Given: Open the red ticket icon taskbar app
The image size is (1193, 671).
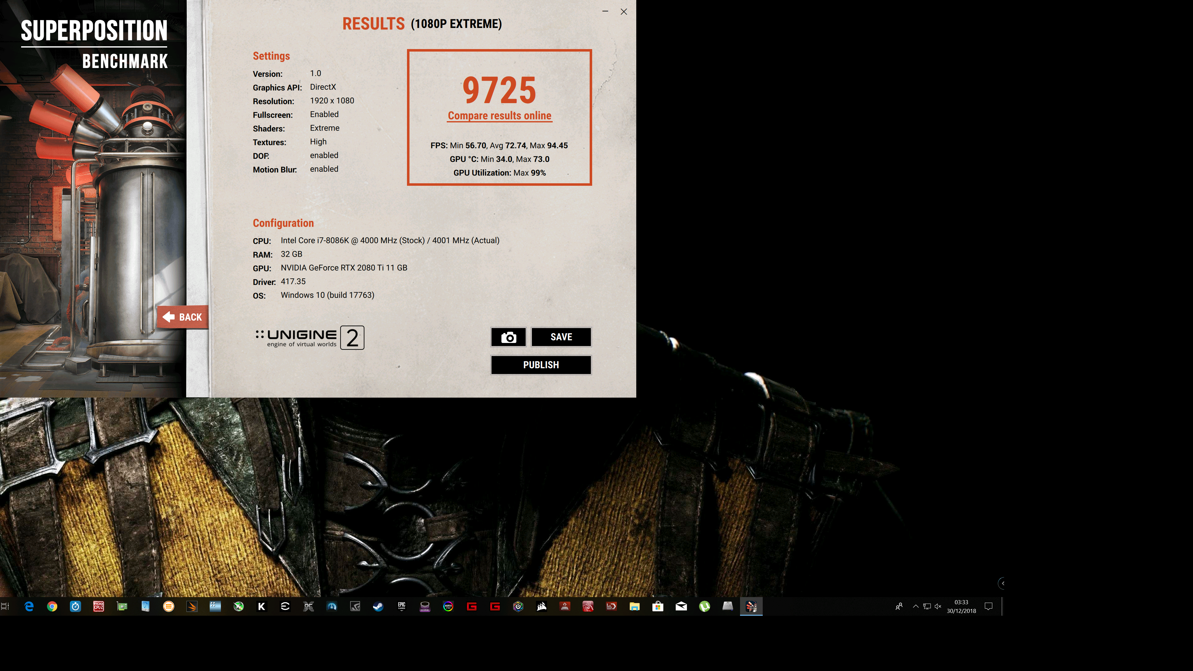Looking at the screenshot, I should 588,607.
